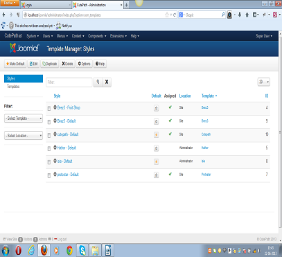The image size is (282, 257).
Task: Click the Make Default toolbar button
Action: (15, 64)
